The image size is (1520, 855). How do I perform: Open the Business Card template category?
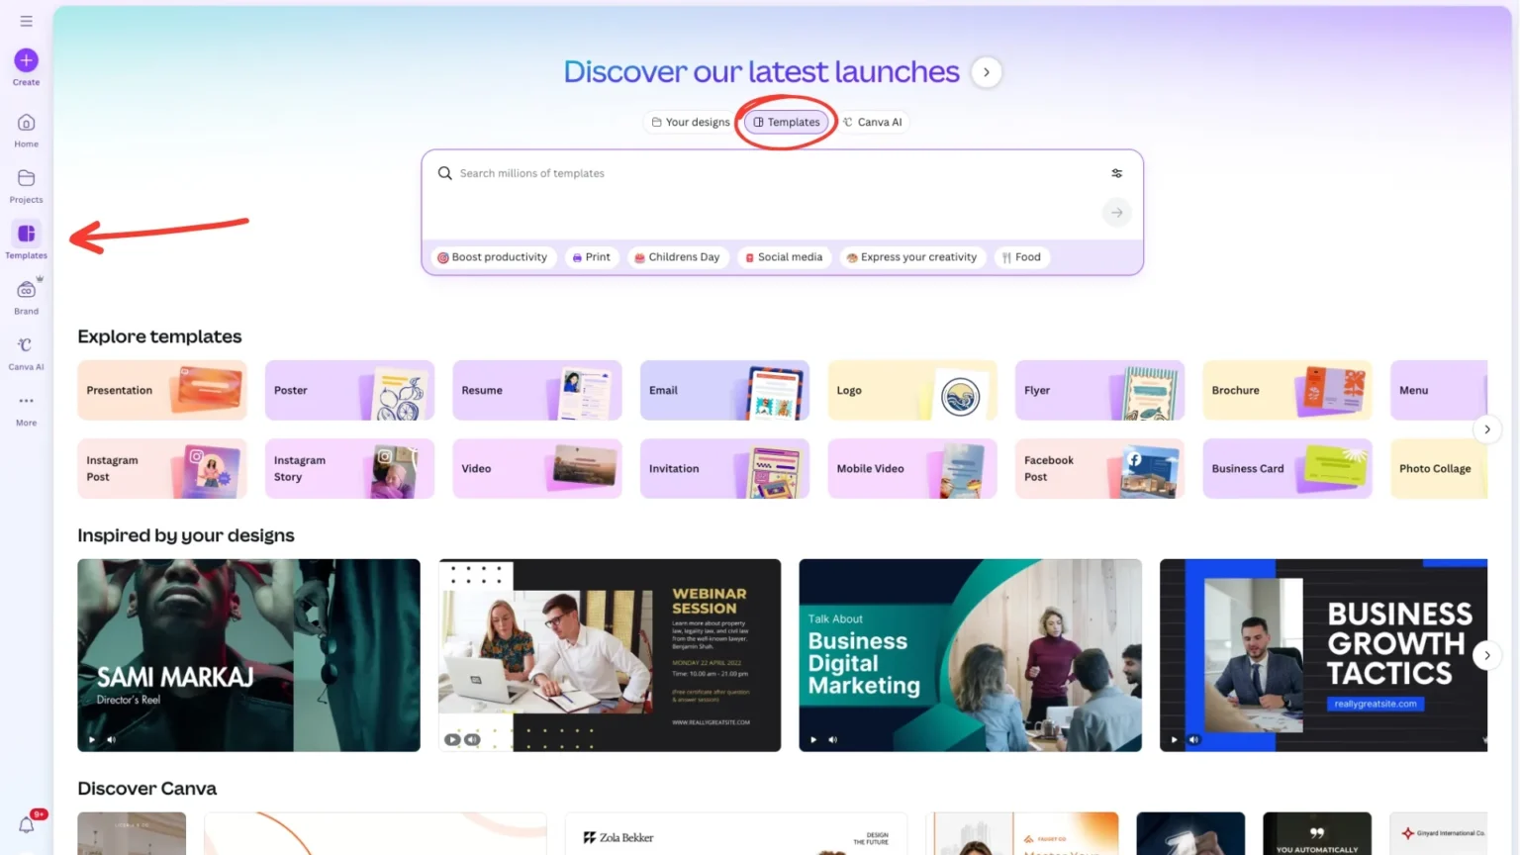pyautogui.click(x=1286, y=468)
